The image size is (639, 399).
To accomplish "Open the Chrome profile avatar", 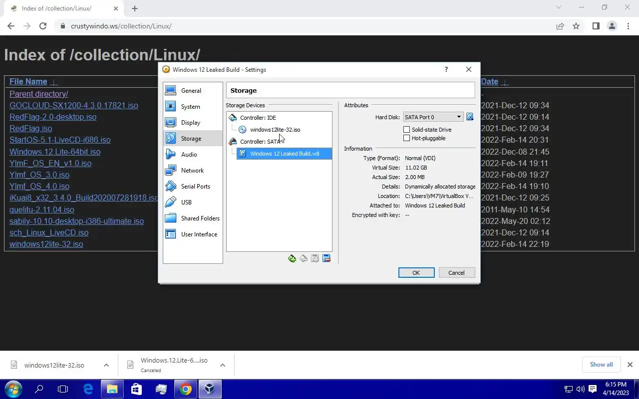I will click(612, 26).
